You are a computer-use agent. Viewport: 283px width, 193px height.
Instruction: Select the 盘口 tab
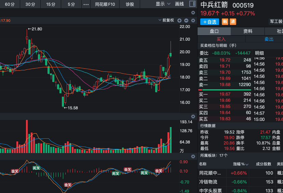tap(214, 31)
